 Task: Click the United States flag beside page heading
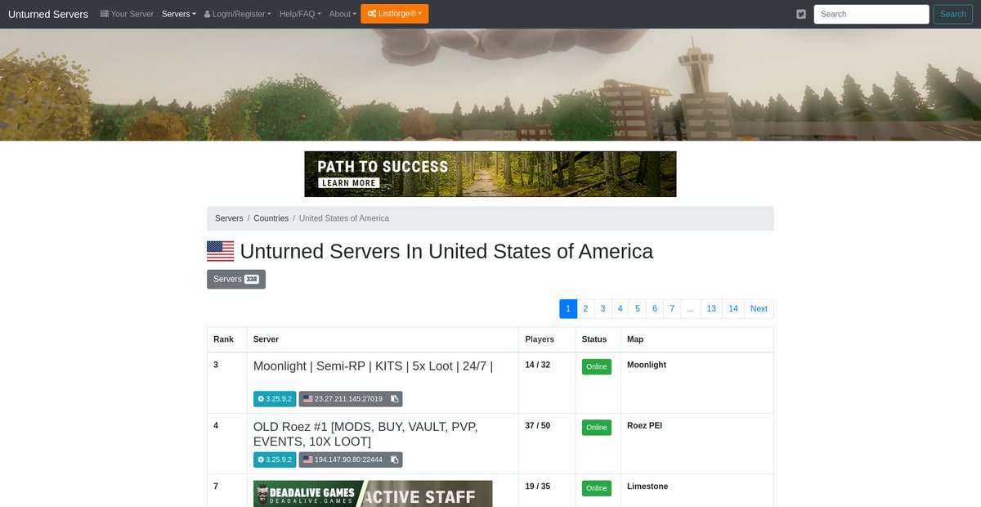click(221, 251)
